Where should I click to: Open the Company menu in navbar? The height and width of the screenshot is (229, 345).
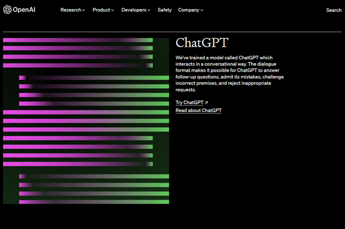pos(190,10)
